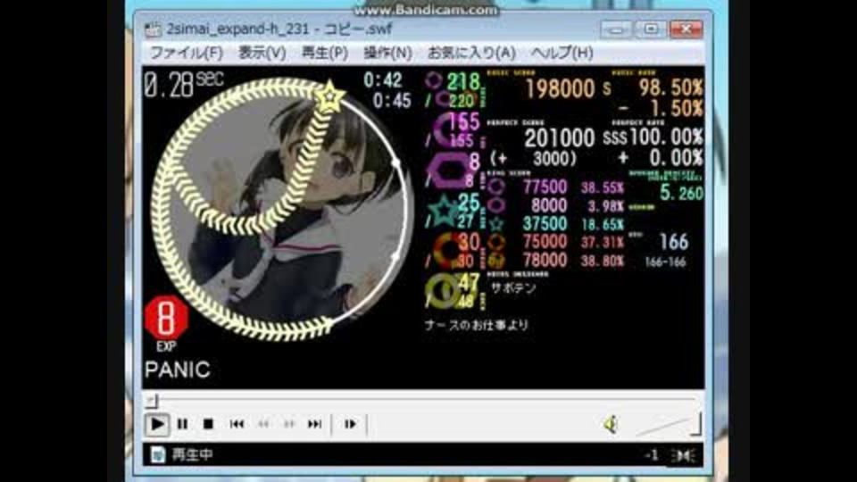Click the SWF file icon in title bar

pyautogui.click(x=153, y=29)
